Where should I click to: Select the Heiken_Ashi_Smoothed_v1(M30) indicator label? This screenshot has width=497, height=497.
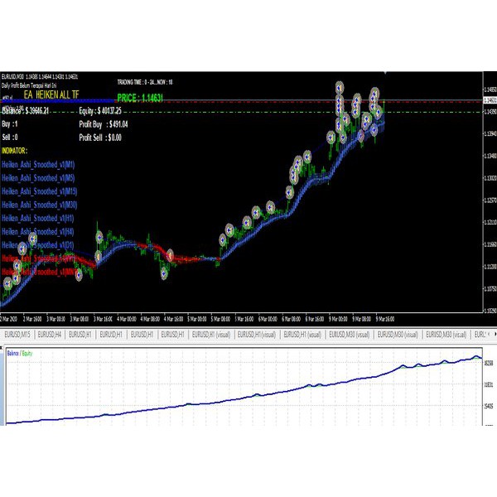point(39,205)
